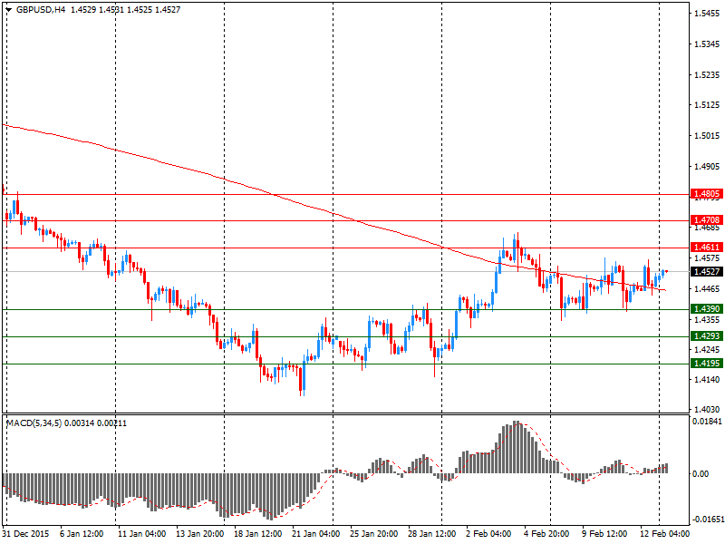Click the 1.5125 price scale value
Viewport: 725px width, 544px height.
708,105
